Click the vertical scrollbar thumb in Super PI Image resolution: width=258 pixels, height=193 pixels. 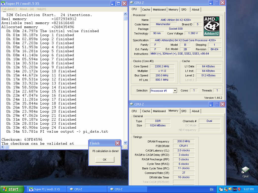tap(125, 18)
